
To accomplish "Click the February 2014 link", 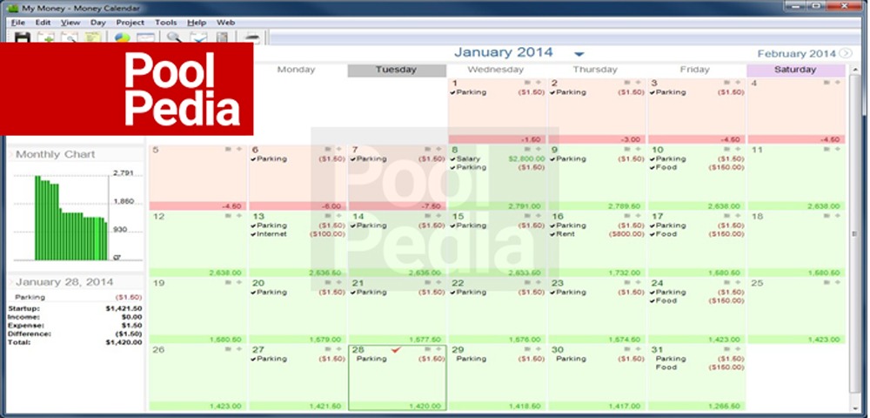I will (795, 54).
